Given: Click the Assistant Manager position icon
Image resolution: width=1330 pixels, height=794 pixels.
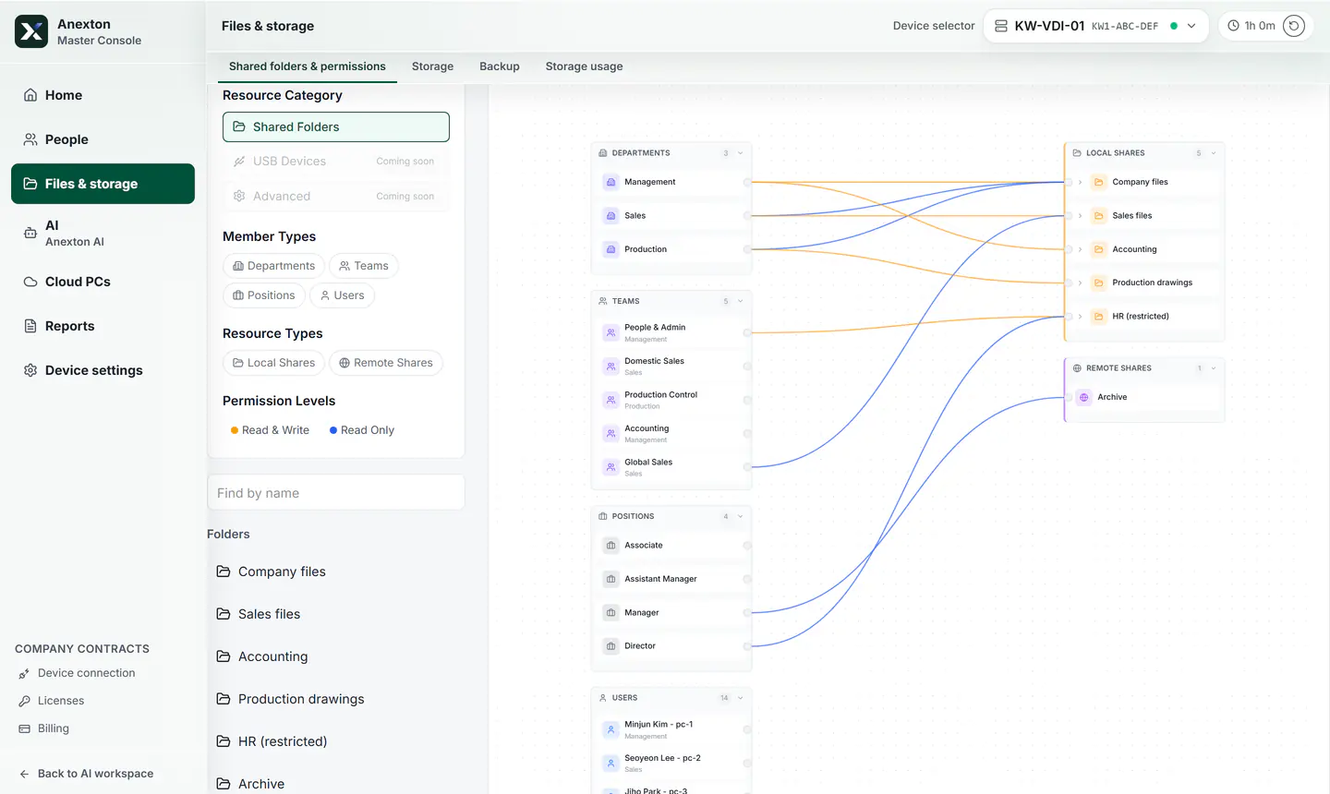Looking at the screenshot, I should click(x=611, y=579).
